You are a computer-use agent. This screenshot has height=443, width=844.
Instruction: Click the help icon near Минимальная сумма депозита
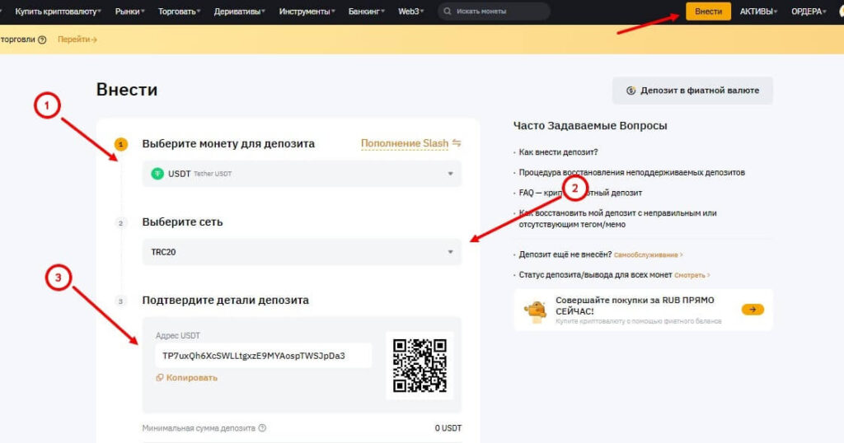click(262, 428)
